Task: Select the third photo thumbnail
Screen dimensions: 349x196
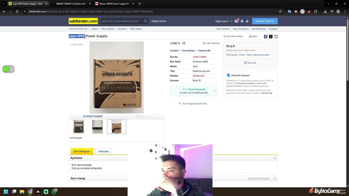Action: tap(116, 127)
